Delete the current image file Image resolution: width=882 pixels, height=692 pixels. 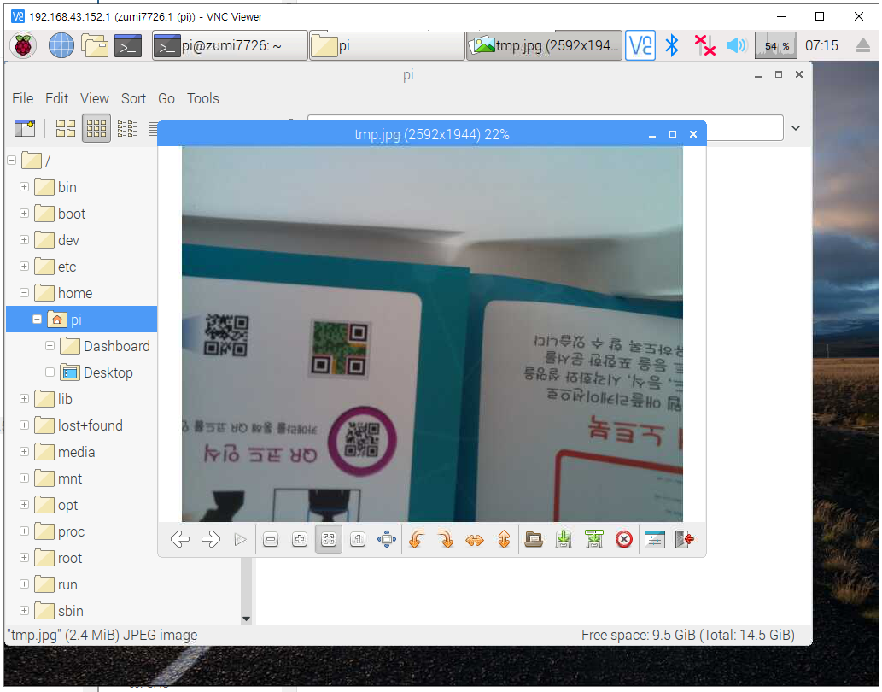(x=624, y=540)
